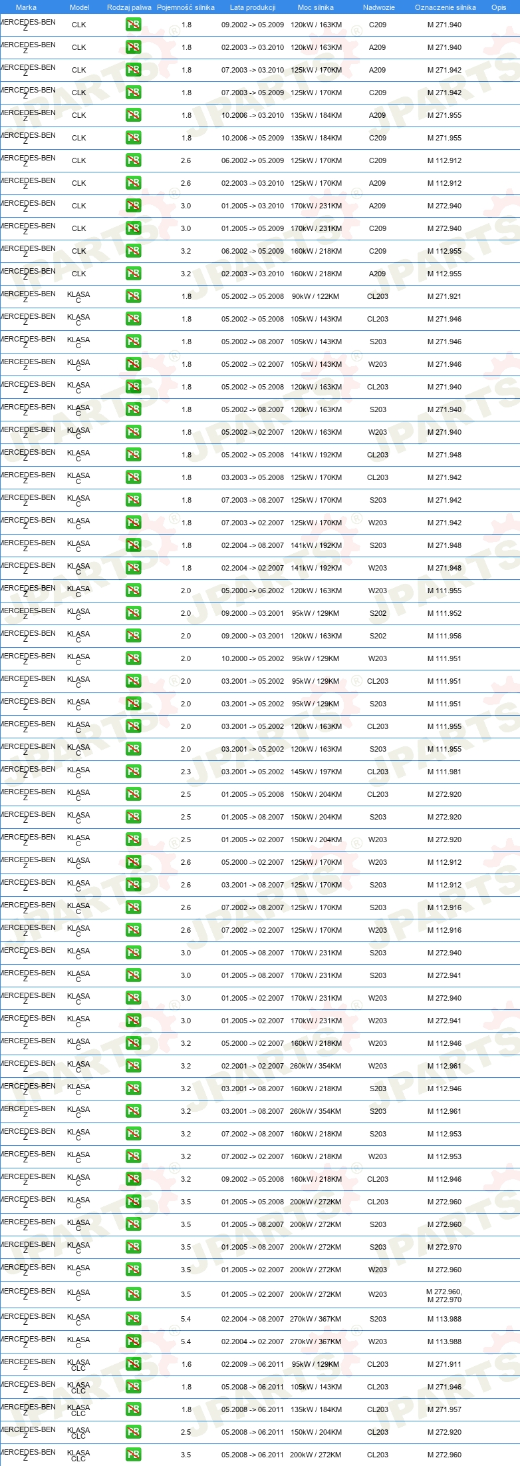
Task: Select engine code M 111.952
Action: click(x=444, y=613)
